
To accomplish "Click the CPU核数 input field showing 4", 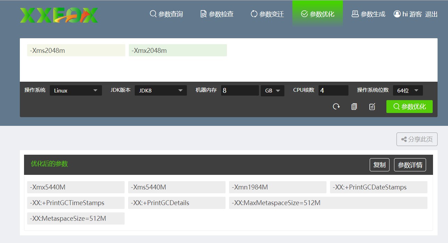I will tap(333, 90).
